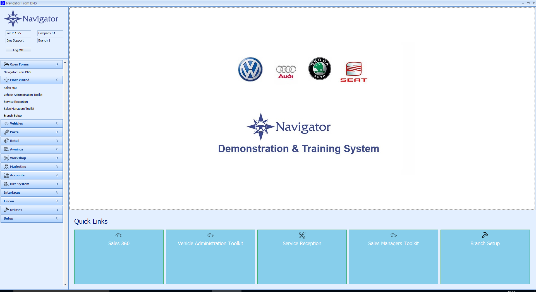Expand the Accounts section chevron
536x292 pixels.
(x=57, y=175)
